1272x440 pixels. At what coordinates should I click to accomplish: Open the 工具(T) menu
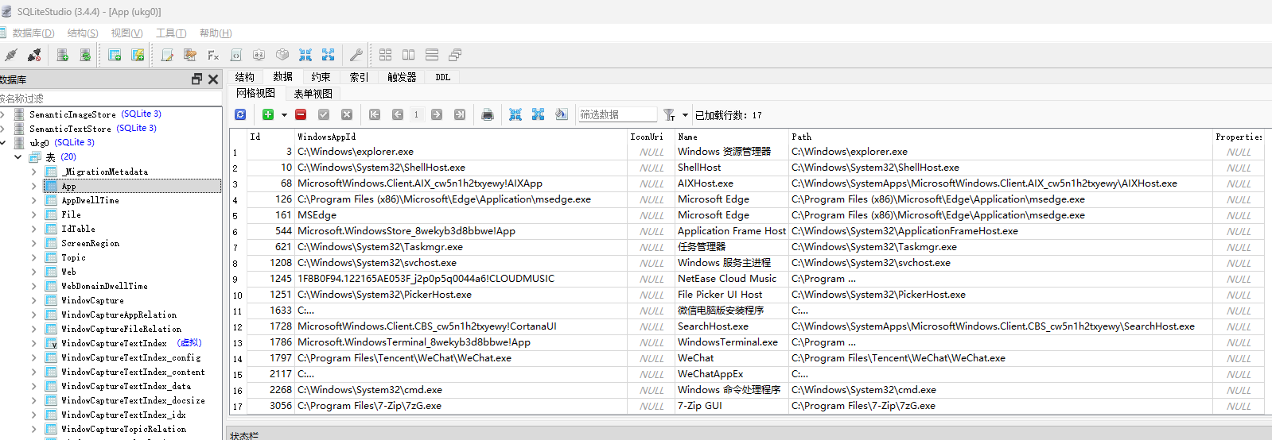170,33
